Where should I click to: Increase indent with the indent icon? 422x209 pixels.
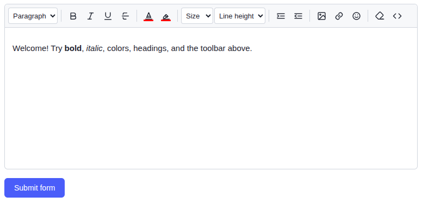[x=281, y=16]
